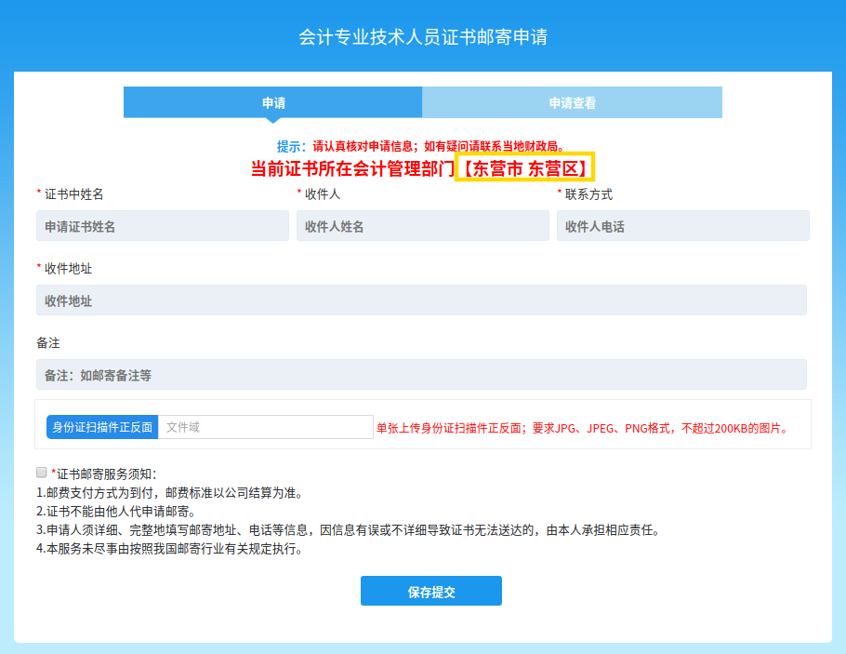
Task: Click the highlighted 【东营市 东营区】 department text
Action: point(524,168)
